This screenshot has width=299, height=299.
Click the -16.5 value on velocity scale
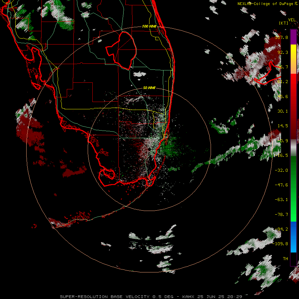coord(281,155)
